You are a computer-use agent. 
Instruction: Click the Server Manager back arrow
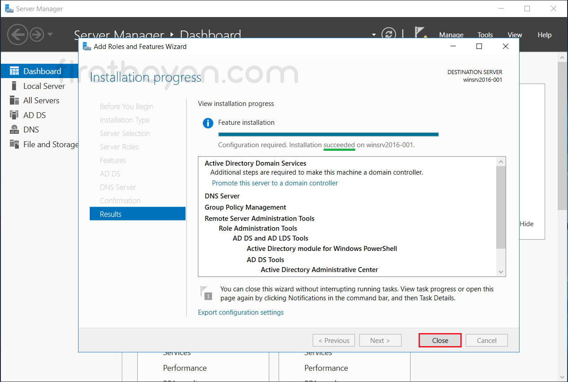(18, 34)
